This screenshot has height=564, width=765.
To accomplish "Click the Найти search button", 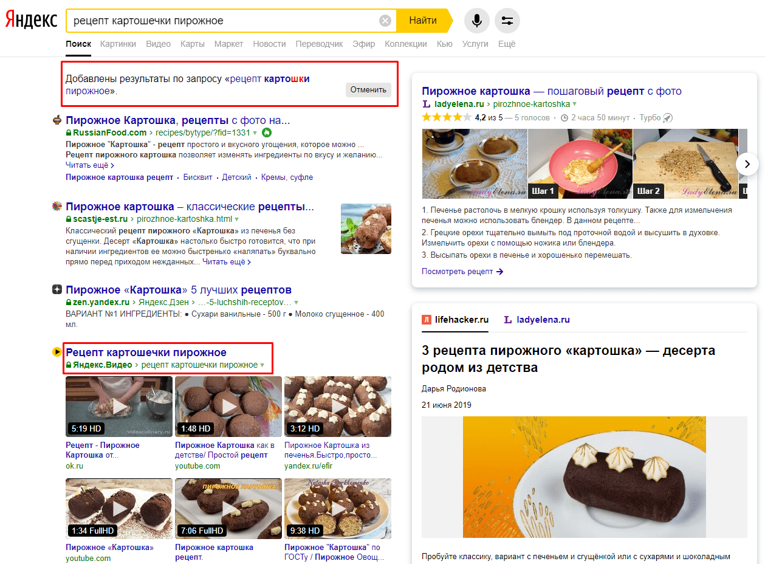I will [423, 21].
